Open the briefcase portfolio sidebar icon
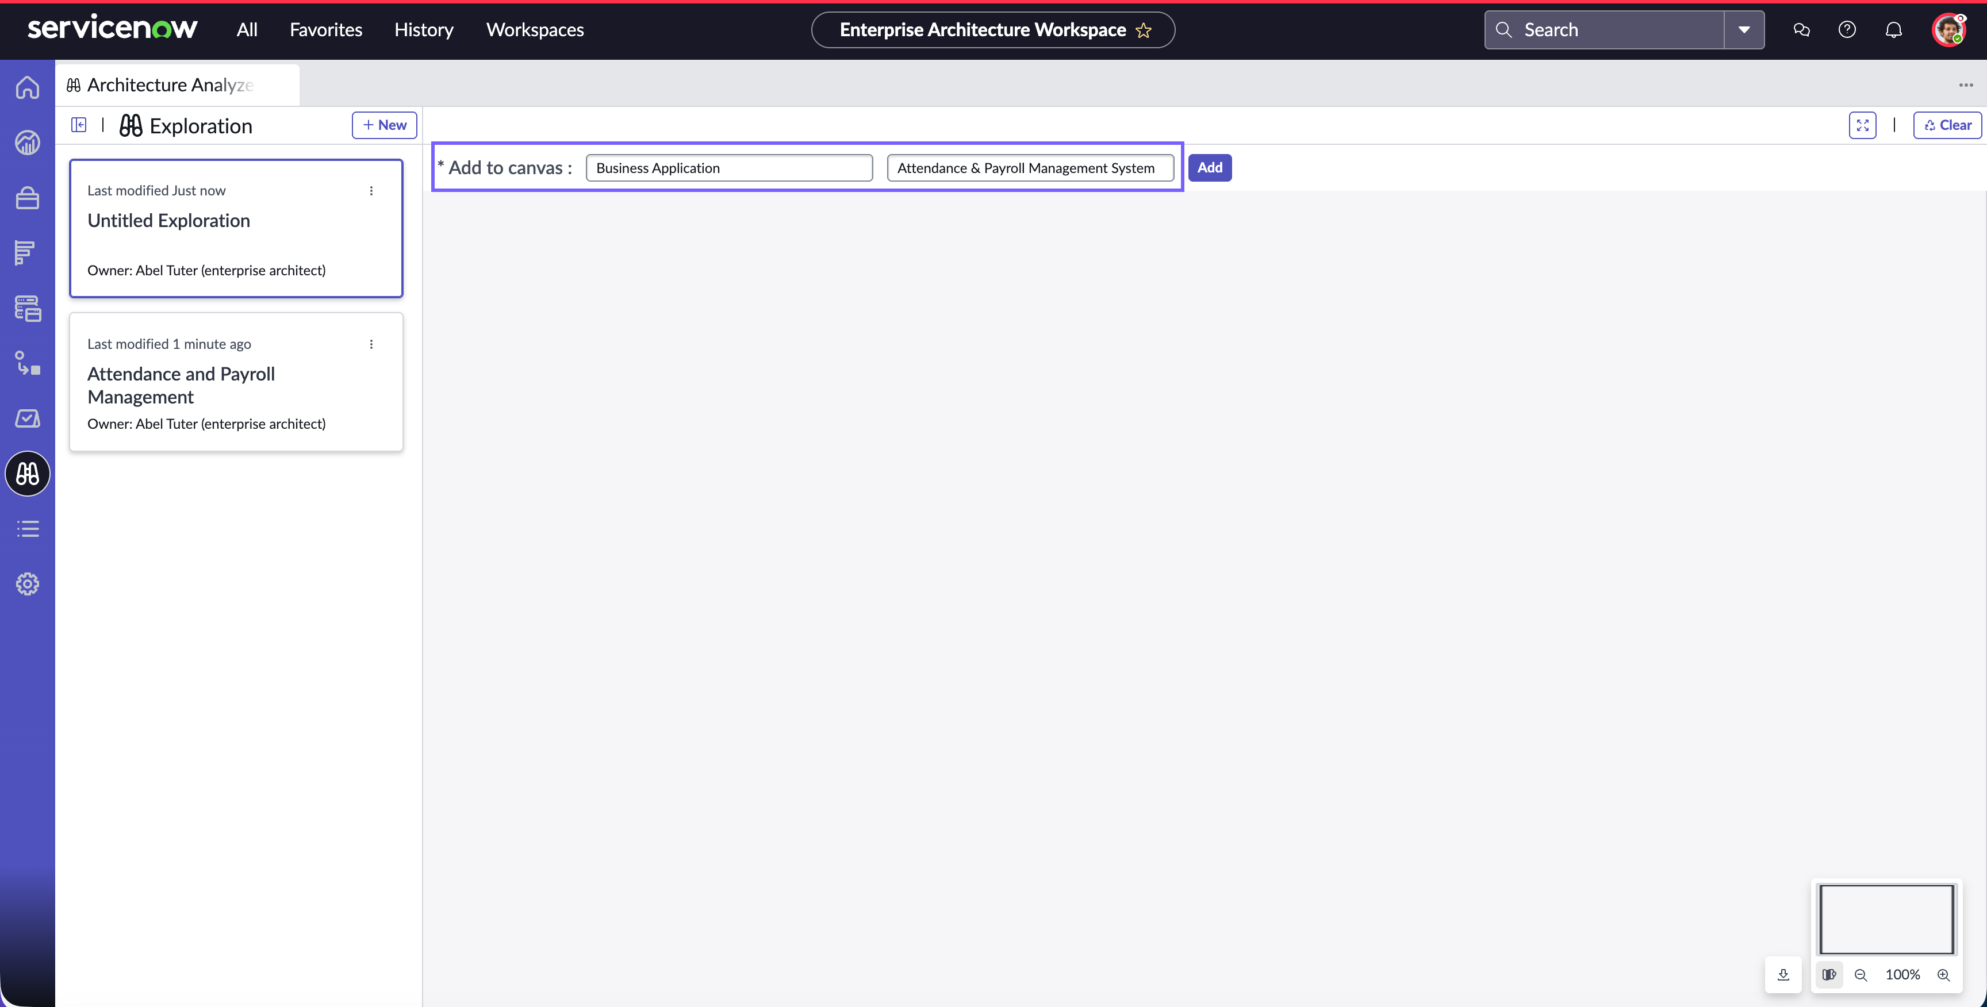Viewport: 1987px width, 1007px height. click(x=28, y=198)
